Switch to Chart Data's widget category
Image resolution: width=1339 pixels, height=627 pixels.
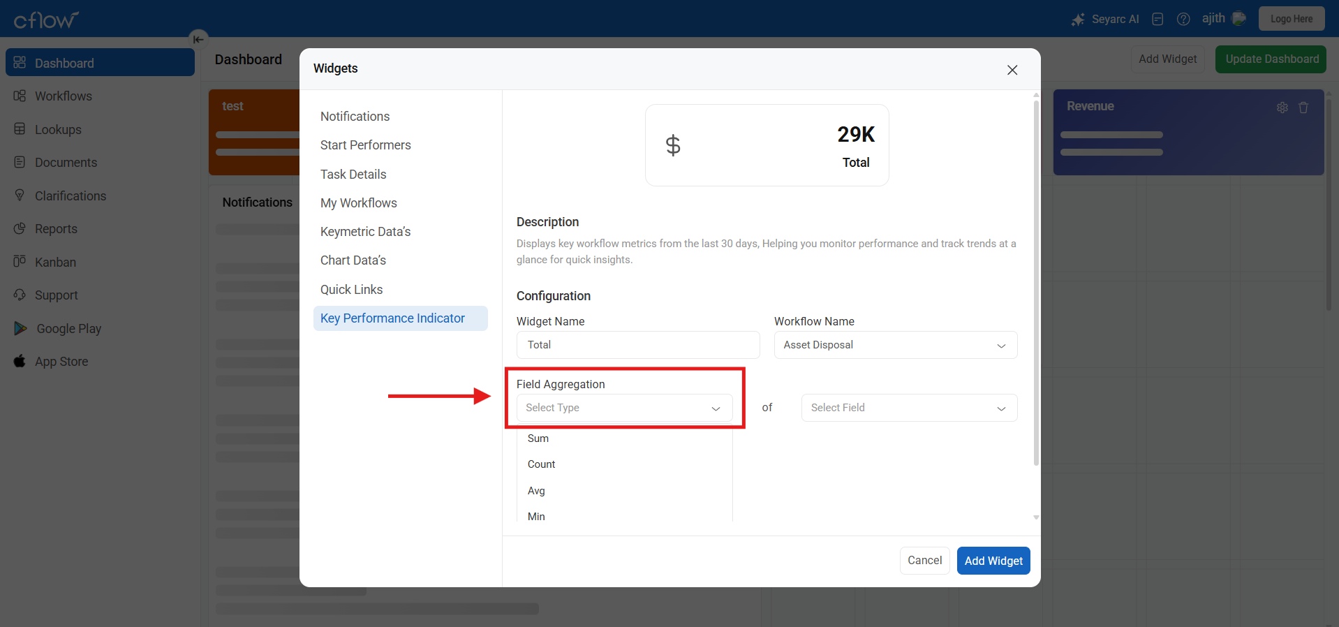point(353,260)
